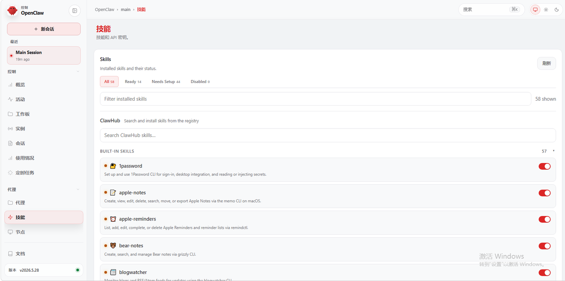Select the Needs Setup 44 tab
Screen dimensions: 565x281
[166, 82]
